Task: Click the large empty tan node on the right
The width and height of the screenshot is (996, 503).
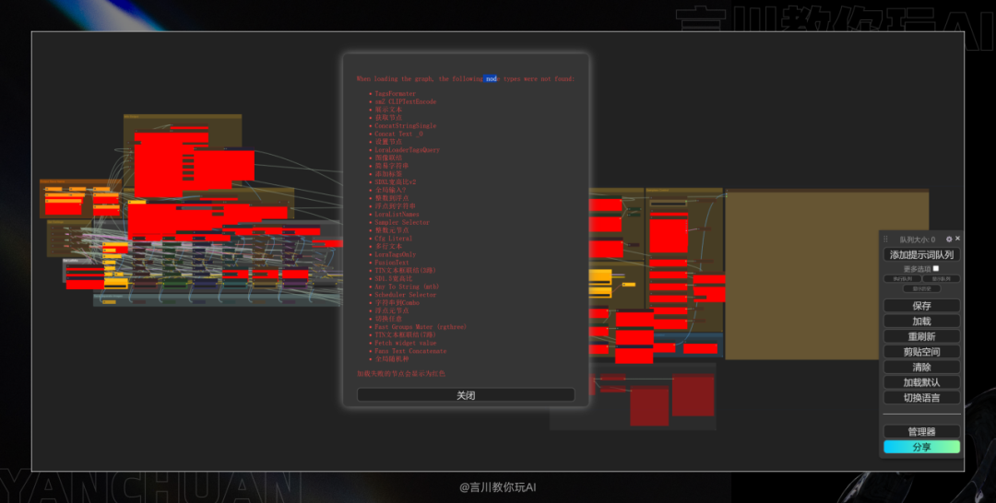Action: [827, 275]
